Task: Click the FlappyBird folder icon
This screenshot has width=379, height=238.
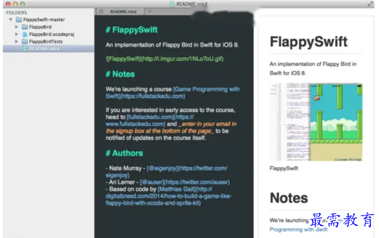Action: click(25, 27)
